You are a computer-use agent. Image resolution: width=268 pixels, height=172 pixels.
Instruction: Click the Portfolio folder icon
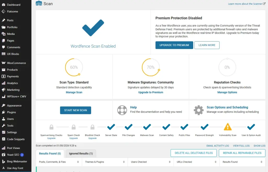pos(3,27)
